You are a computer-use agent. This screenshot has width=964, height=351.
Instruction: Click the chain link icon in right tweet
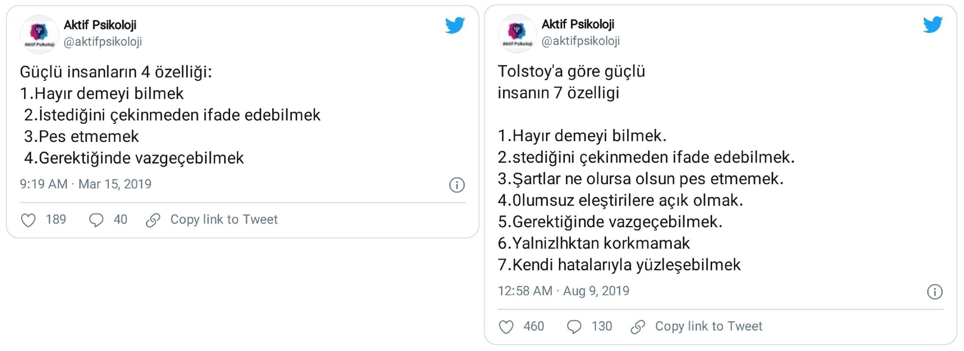638,327
